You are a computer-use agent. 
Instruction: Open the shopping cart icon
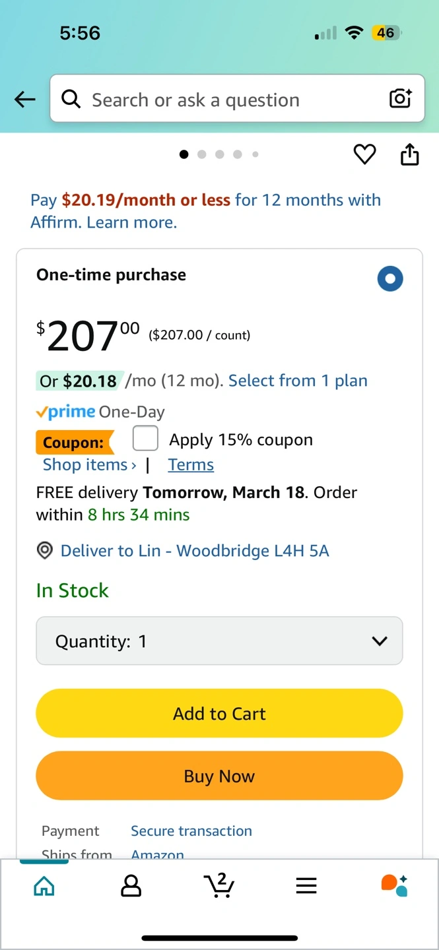tap(219, 885)
